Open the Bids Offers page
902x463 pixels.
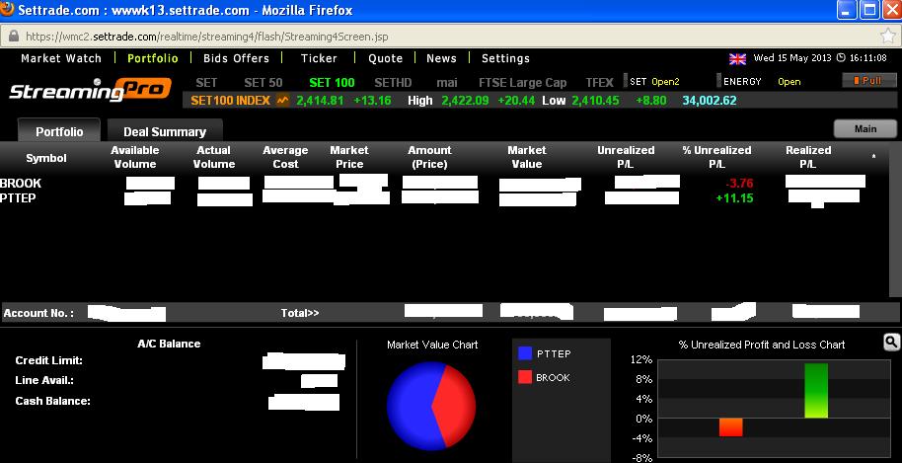pos(236,58)
